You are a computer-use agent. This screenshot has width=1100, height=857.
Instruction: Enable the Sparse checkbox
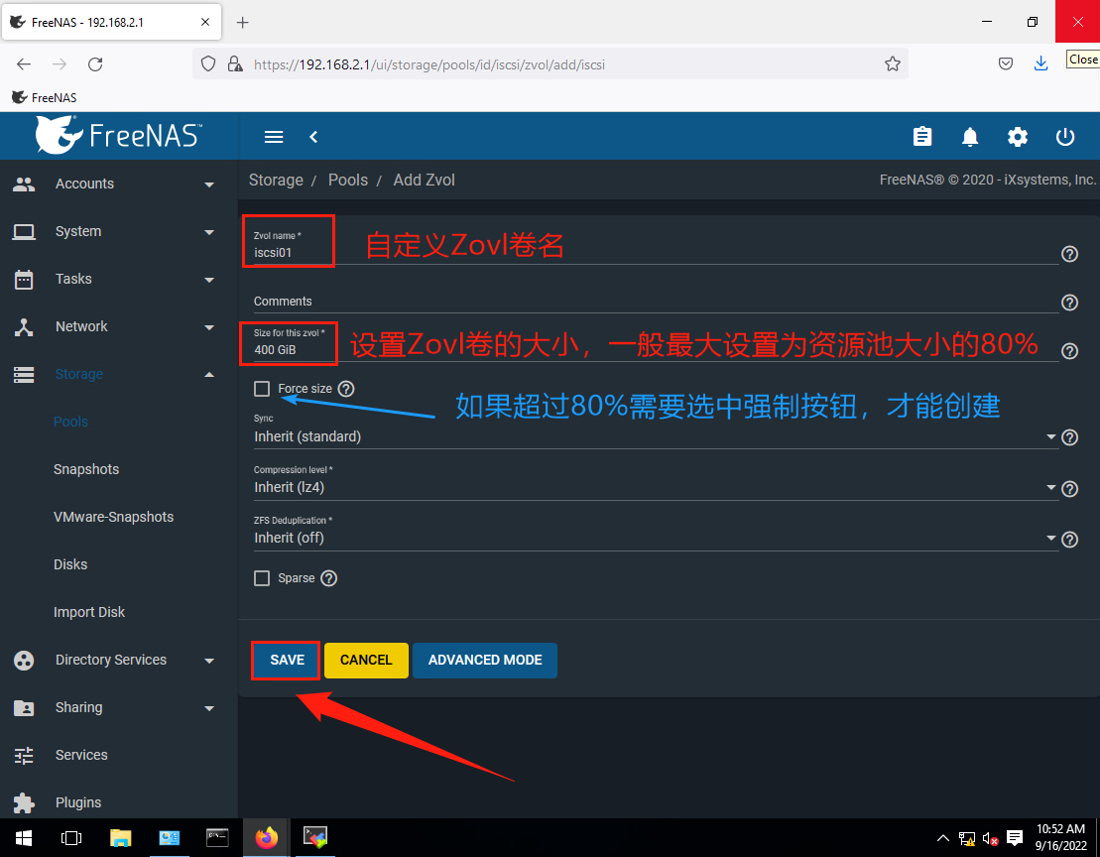(262, 578)
